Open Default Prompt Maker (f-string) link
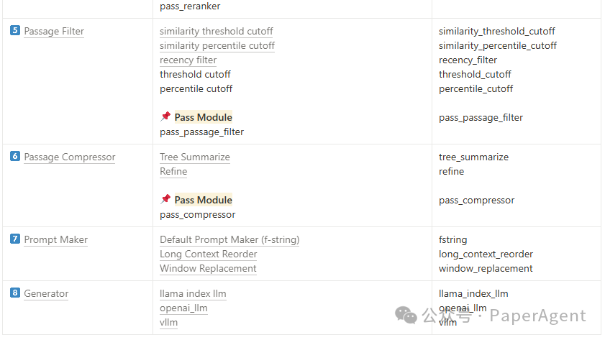This screenshot has width=605, height=340. (229, 240)
